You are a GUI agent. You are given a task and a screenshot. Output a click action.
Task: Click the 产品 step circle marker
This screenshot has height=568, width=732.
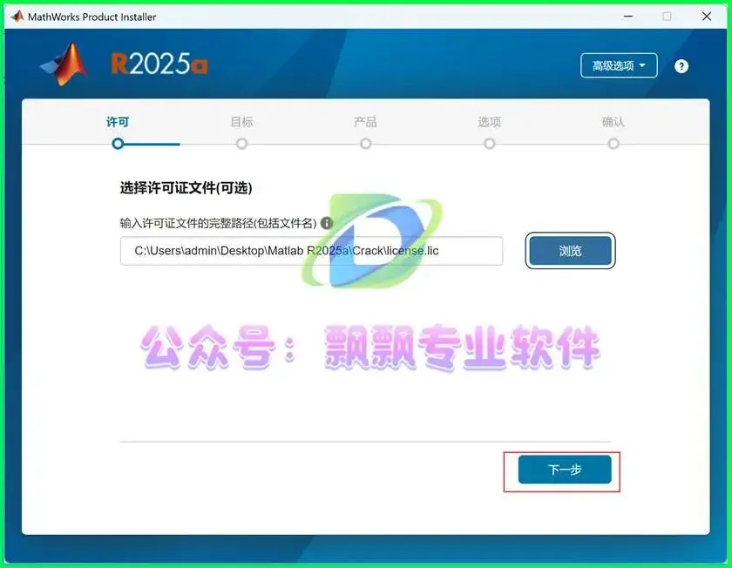click(x=365, y=144)
